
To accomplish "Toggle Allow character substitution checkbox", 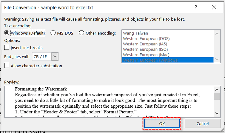I will coord(7,66).
